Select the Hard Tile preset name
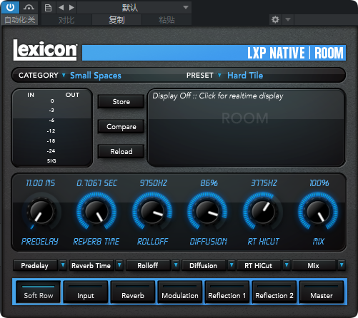This screenshot has width=358, height=318. click(x=245, y=76)
